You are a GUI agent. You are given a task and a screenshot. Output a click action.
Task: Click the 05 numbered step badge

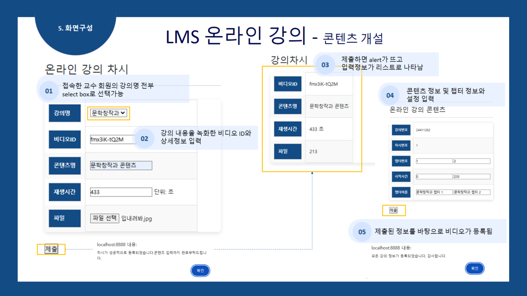pos(362,232)
